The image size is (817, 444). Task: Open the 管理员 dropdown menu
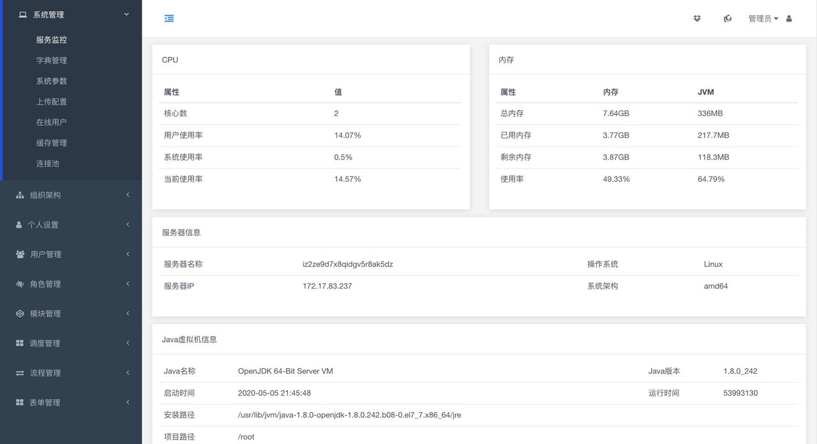[763, 18]
